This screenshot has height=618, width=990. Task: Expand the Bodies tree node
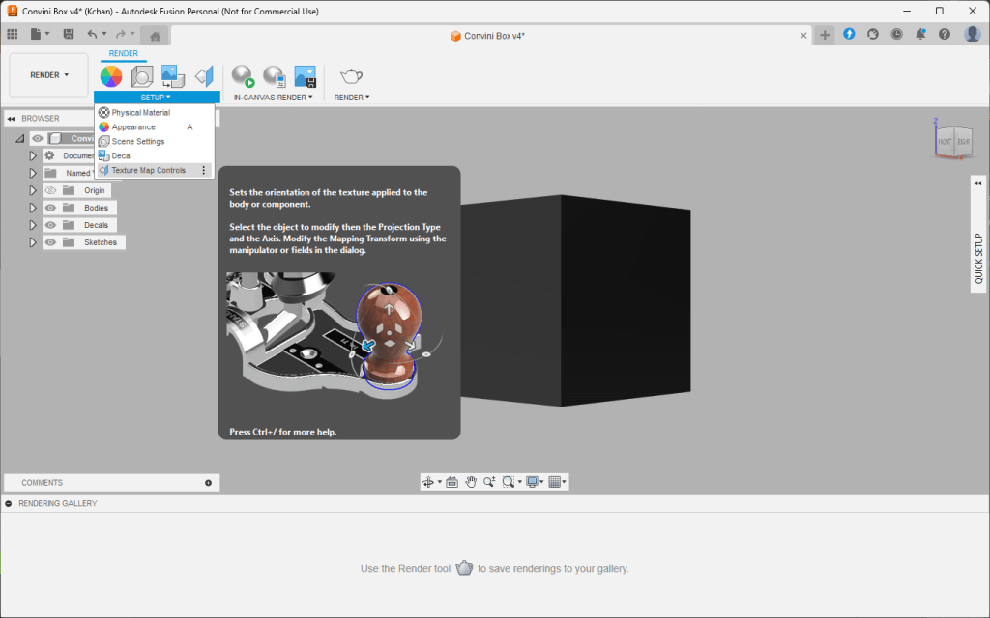(x=33, y=208)
